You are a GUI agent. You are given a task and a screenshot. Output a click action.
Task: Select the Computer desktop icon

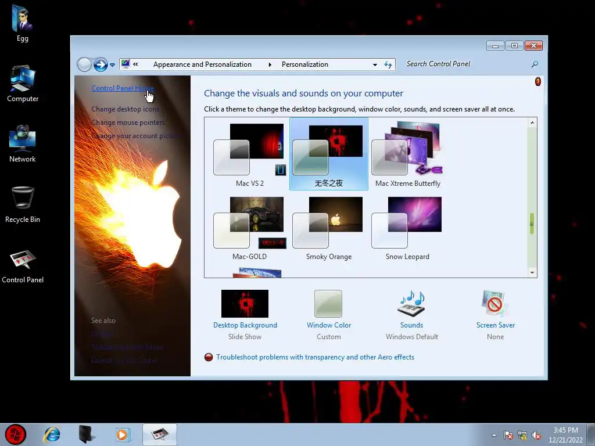pos(23,84)
